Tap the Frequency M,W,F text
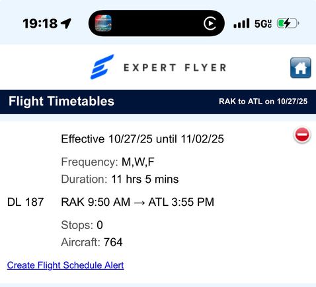 108,162
